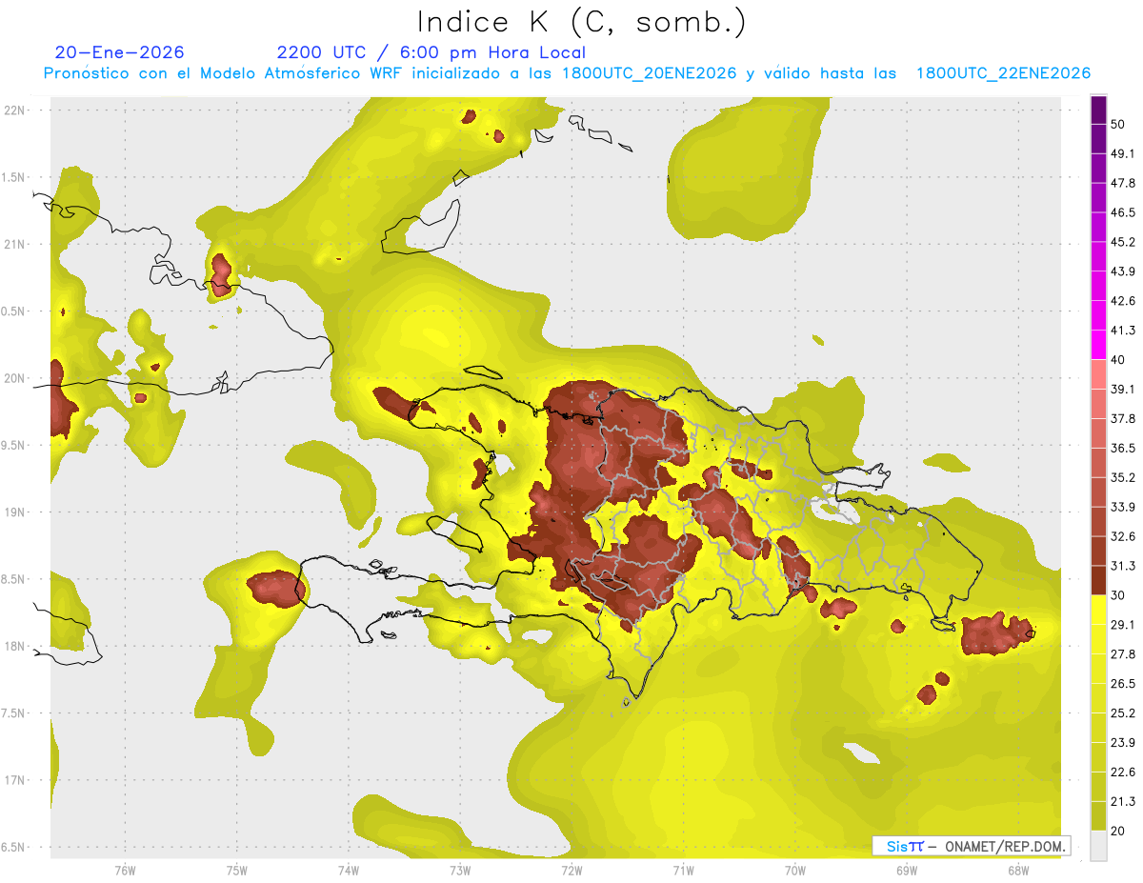Viewport: 1143px width, 883px height.
Task: Click the date "20-Ene-2026"
Action: 120,52
